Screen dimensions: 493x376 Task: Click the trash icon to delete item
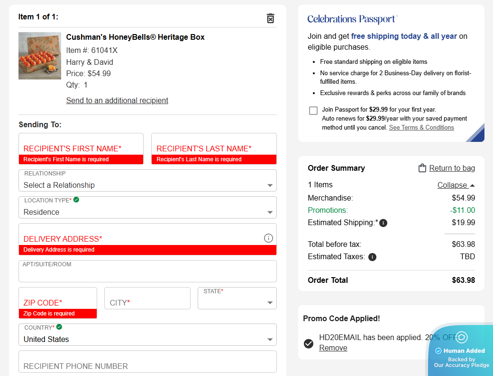270,18
